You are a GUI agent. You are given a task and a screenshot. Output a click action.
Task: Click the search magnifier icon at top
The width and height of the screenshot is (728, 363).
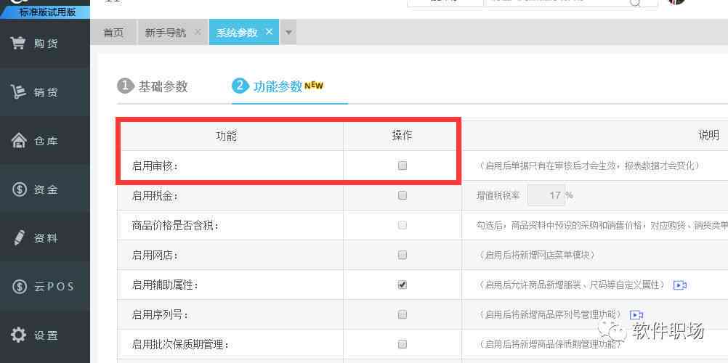coord(635,2)
